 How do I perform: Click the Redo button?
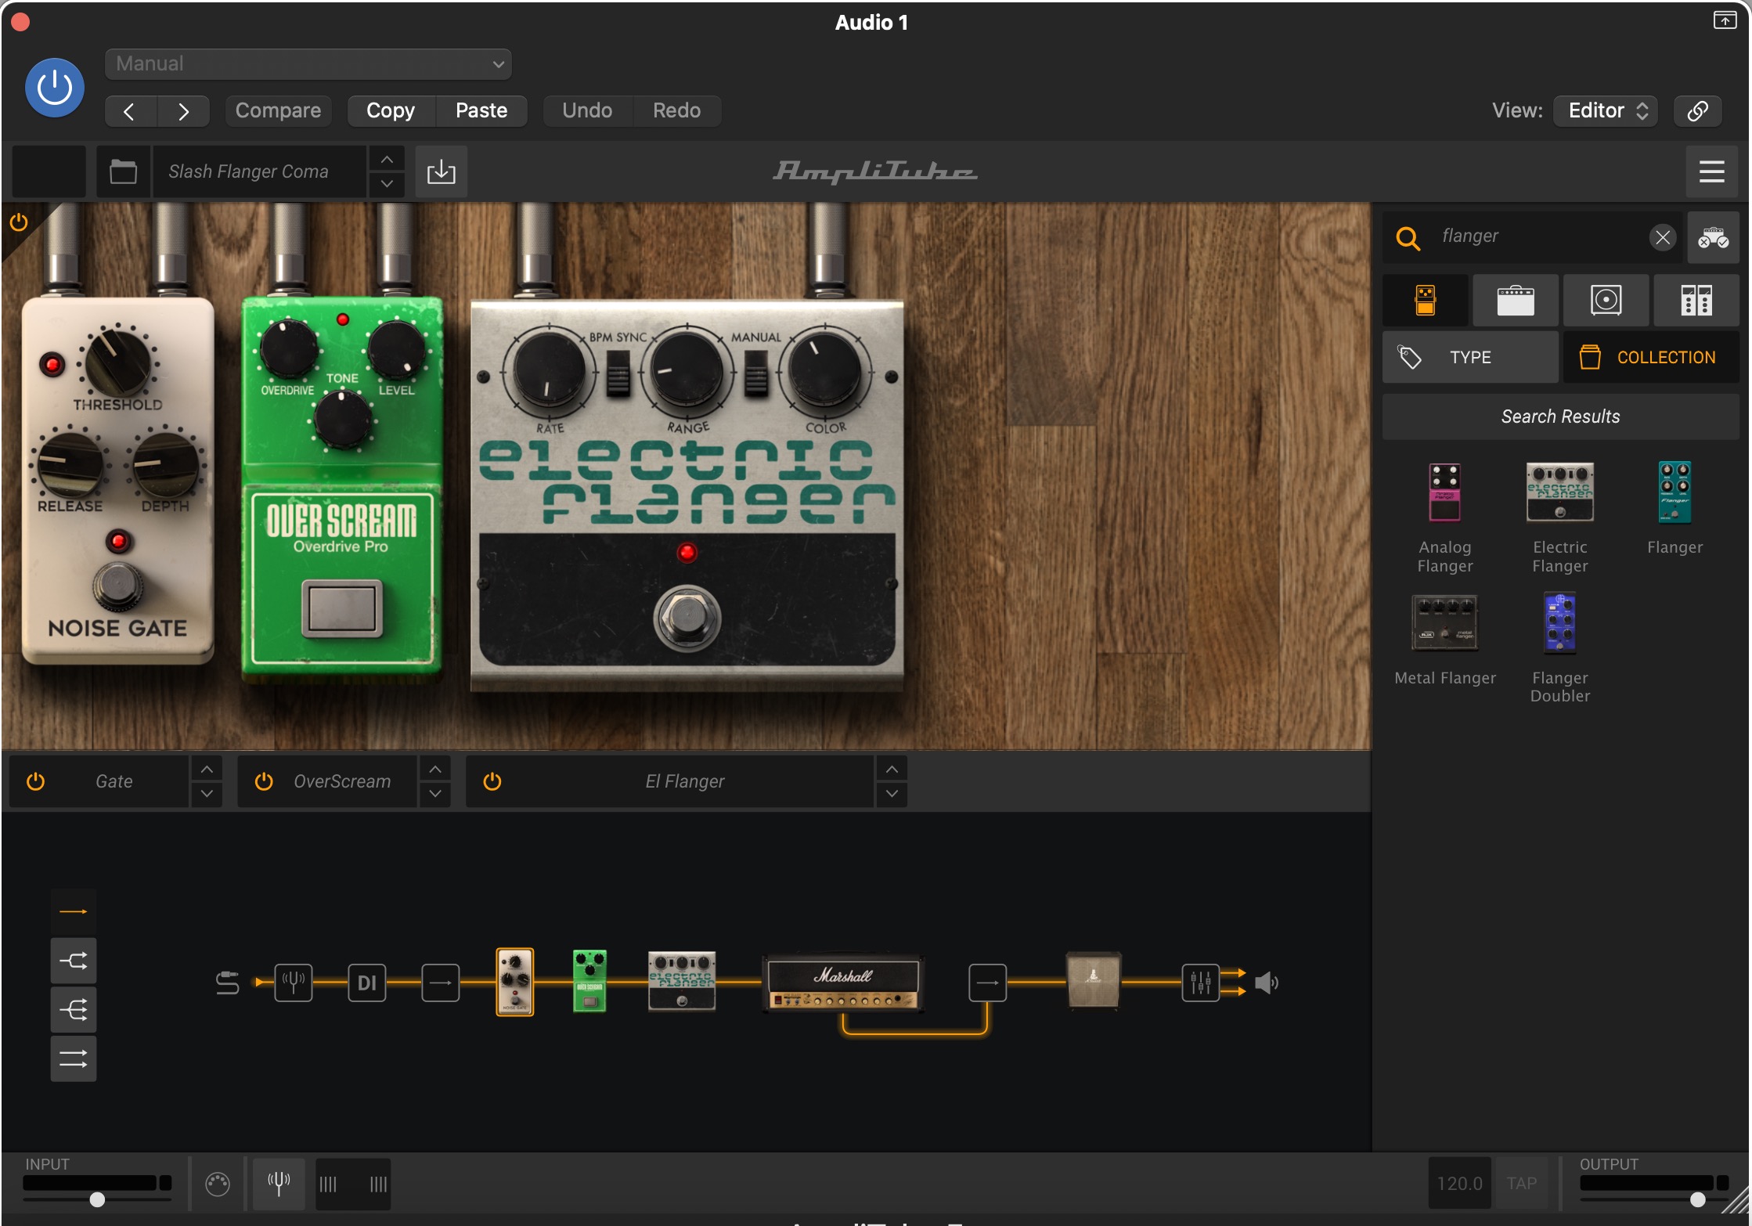point(676,110)
